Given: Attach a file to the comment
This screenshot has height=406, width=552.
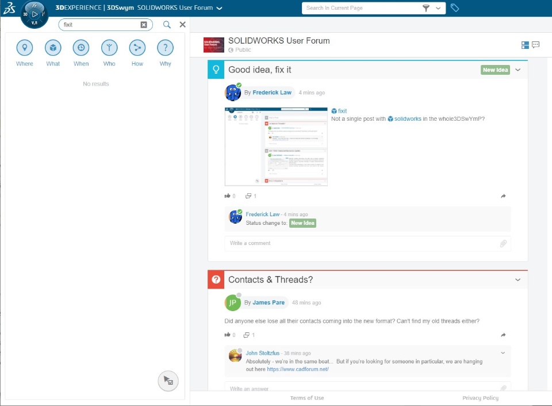Looking at the screenshot, I should [x=504, y=243].
